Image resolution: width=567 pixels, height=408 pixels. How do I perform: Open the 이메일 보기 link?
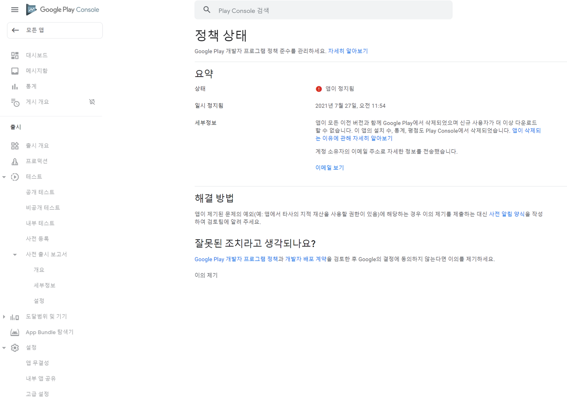330,168
